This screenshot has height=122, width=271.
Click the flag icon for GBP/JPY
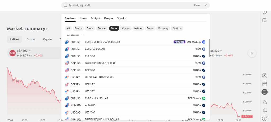(67, 84)
